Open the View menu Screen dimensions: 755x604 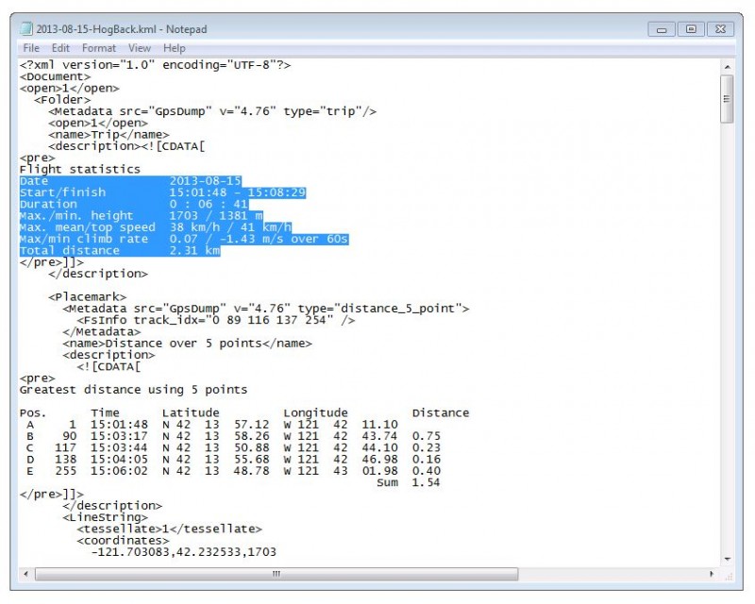tap(140, 47)
